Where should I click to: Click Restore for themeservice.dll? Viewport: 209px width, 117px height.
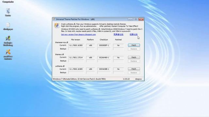point(134,49)
